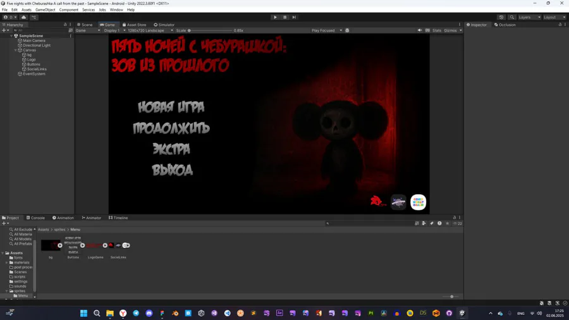Switch to the Asset Store tab
569x320 pixels.
(134, 25)
